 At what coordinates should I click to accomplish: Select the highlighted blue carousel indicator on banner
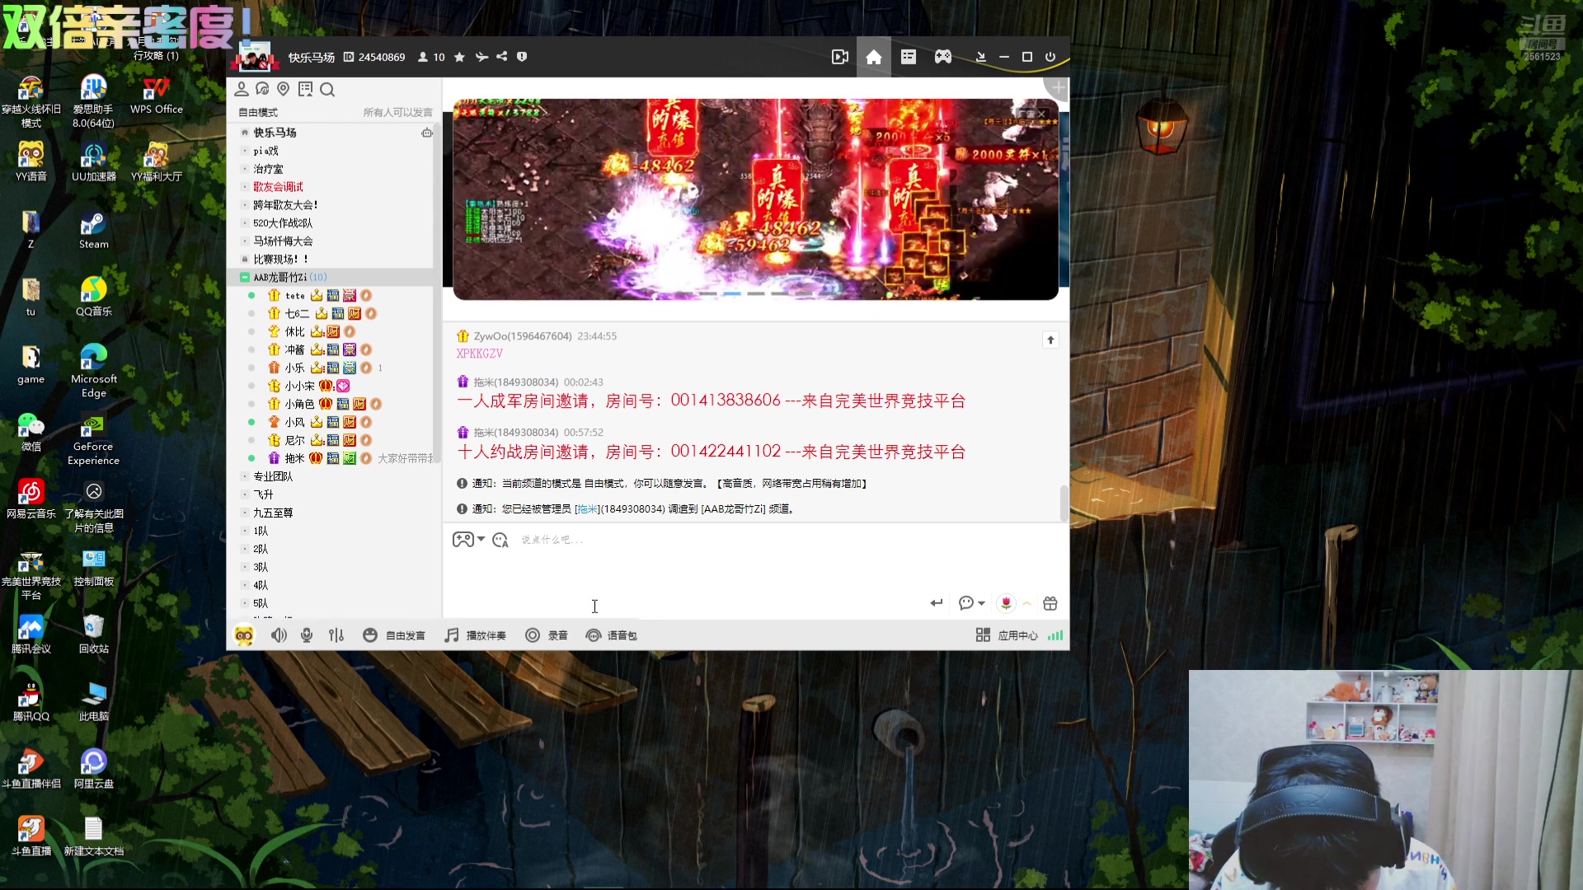tap(732, 293)
